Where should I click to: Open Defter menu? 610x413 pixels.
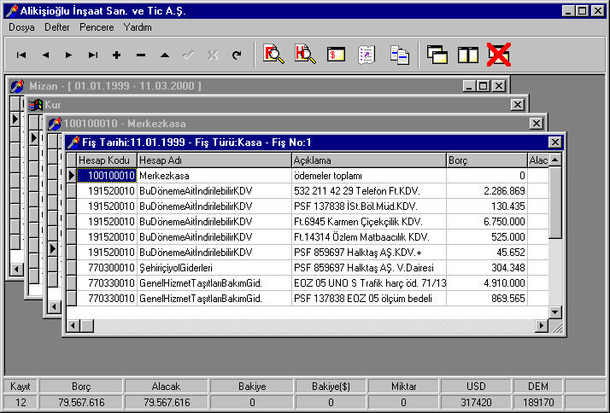coord(56,27)
